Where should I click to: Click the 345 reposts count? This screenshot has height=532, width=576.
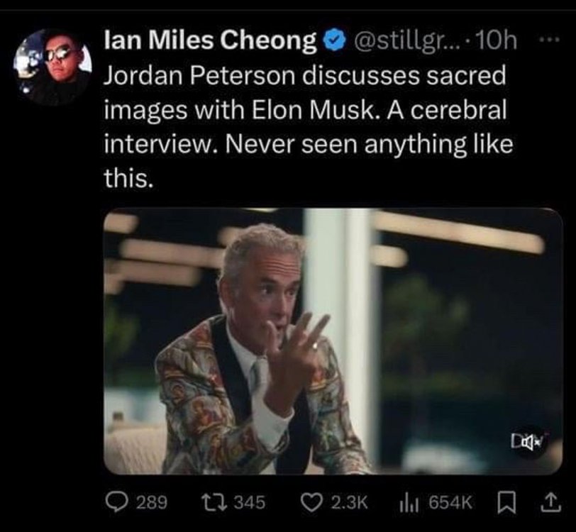249,503
